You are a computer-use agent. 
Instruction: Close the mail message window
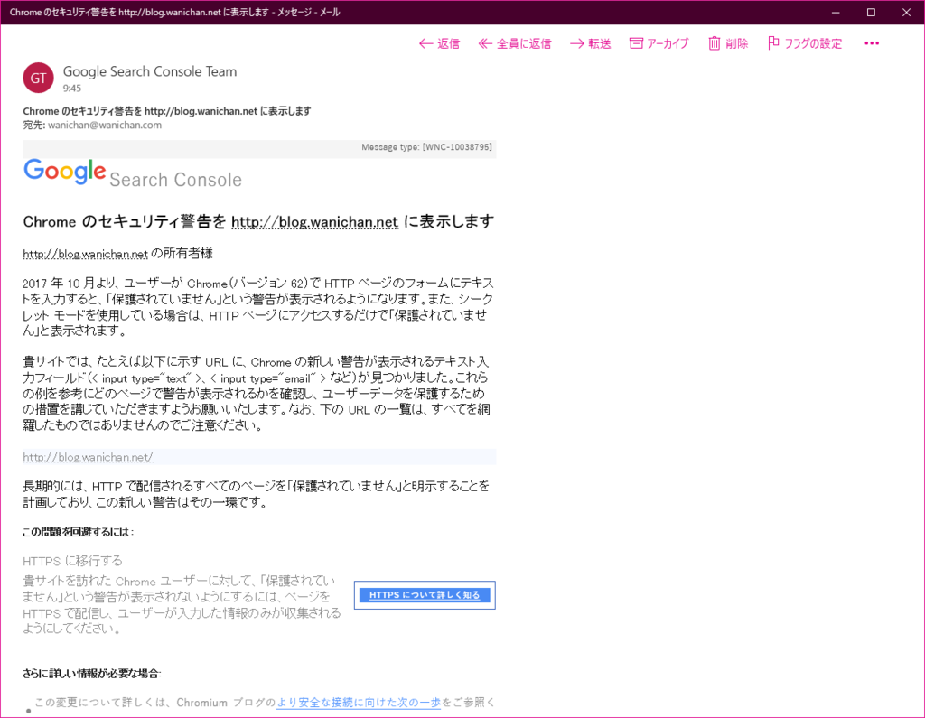click(x=906, y=13)
